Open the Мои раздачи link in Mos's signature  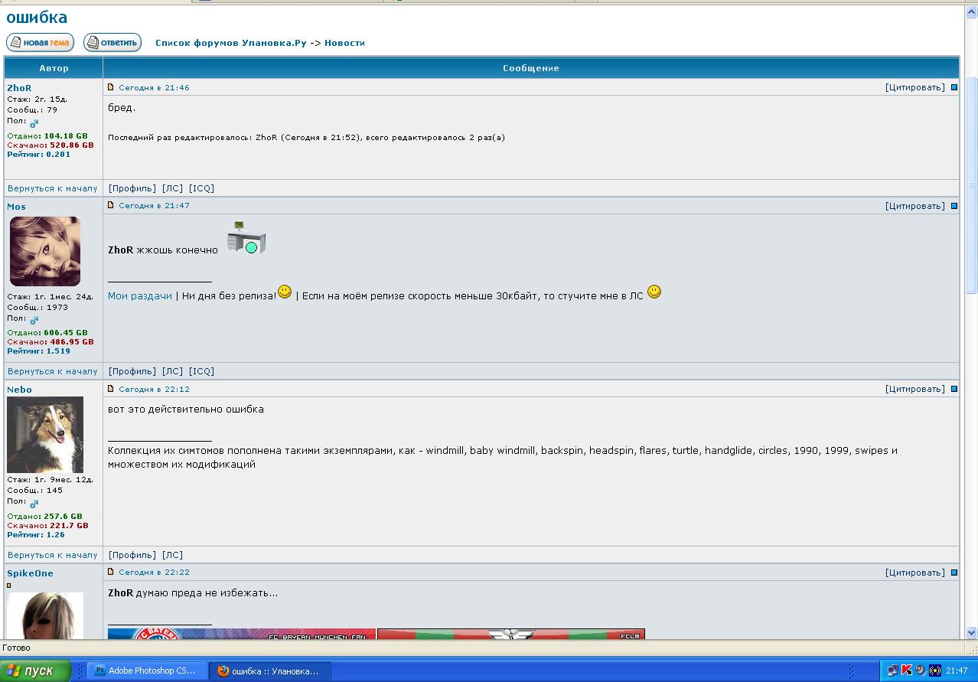coord(140,296)
